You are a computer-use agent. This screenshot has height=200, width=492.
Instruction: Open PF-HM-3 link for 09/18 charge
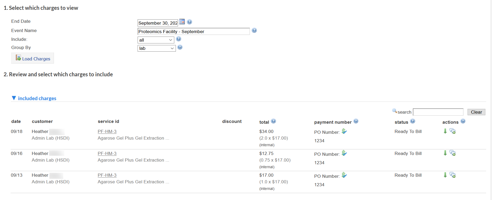[107, 131]
